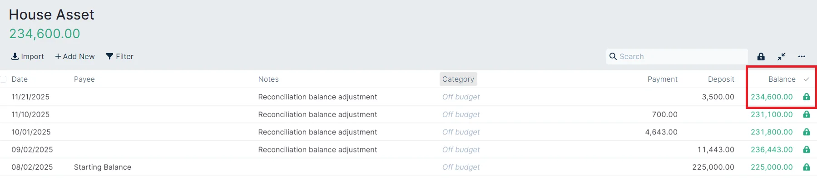The height and width of the screenshot is (187, 817).
Task: Click lock icon on 11/21/2025 transaction
Action: (807, 97)
